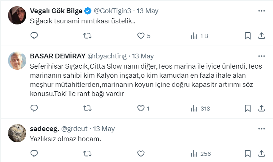The width and height of the screenshot is (273, 162).
Task: Open BASAR DEMİRAY's profile name link
Action: [57, 56]
